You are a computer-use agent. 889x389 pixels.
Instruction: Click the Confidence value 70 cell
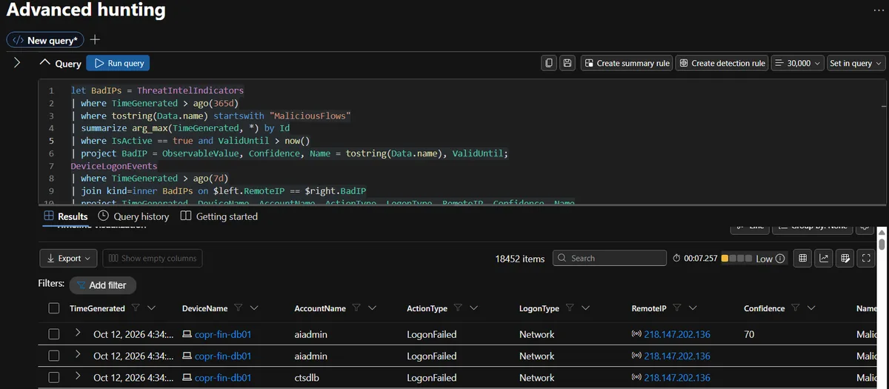(x=749, y=334)
